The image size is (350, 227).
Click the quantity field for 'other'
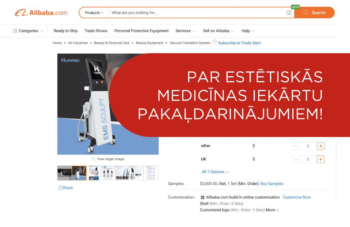308,146
